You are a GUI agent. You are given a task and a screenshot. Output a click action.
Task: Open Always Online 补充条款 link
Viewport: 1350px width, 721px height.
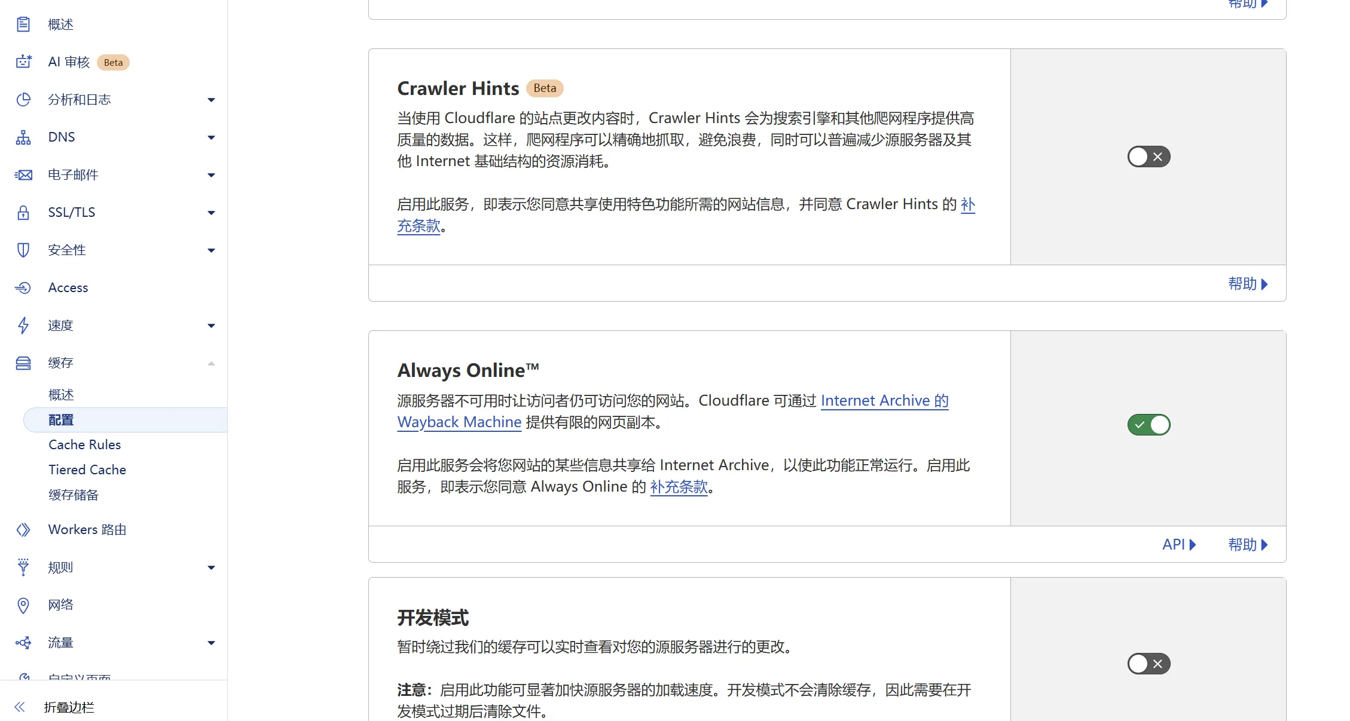[x=679, y=487]
